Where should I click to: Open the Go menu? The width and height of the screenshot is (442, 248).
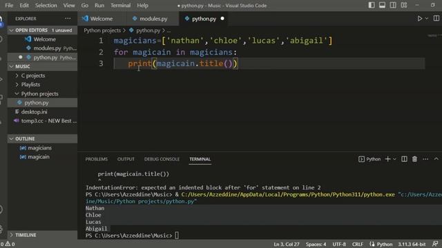pyautogui.click(x=84, y=6)
